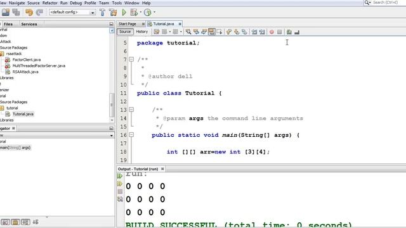Select RSAAttack.java in project tree
The width and height of the screenshot is (406, 228).
[x=25, y=72]
